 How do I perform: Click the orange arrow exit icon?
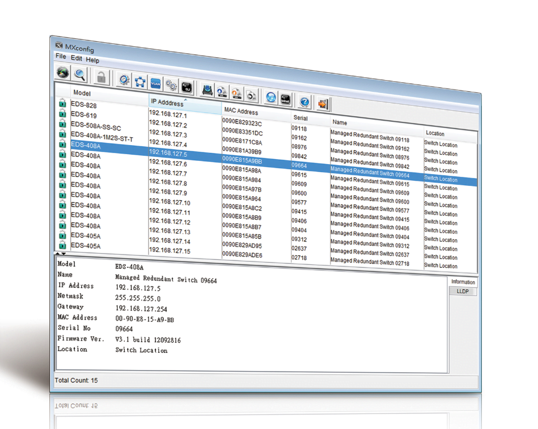pyautogui.click(x=323, y=103)
